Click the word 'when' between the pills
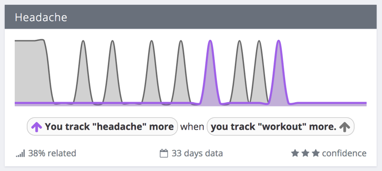This screenshot has height=171, width=382. (192, 127)
